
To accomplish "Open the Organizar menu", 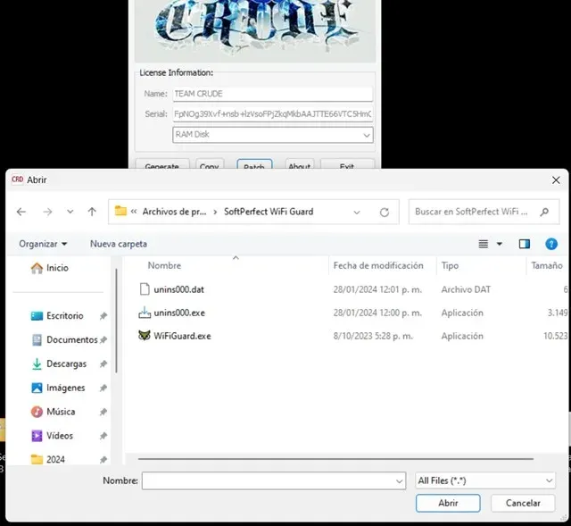I will 43,244.
